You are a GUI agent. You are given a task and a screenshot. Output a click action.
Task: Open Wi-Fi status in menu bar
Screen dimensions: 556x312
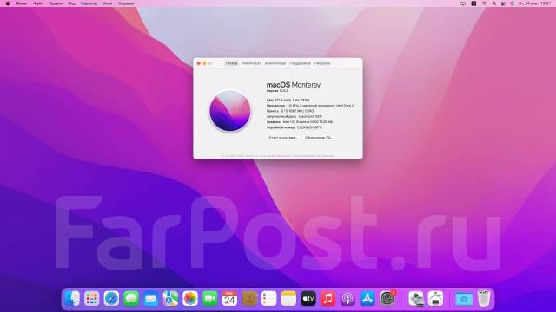(485, 3)
